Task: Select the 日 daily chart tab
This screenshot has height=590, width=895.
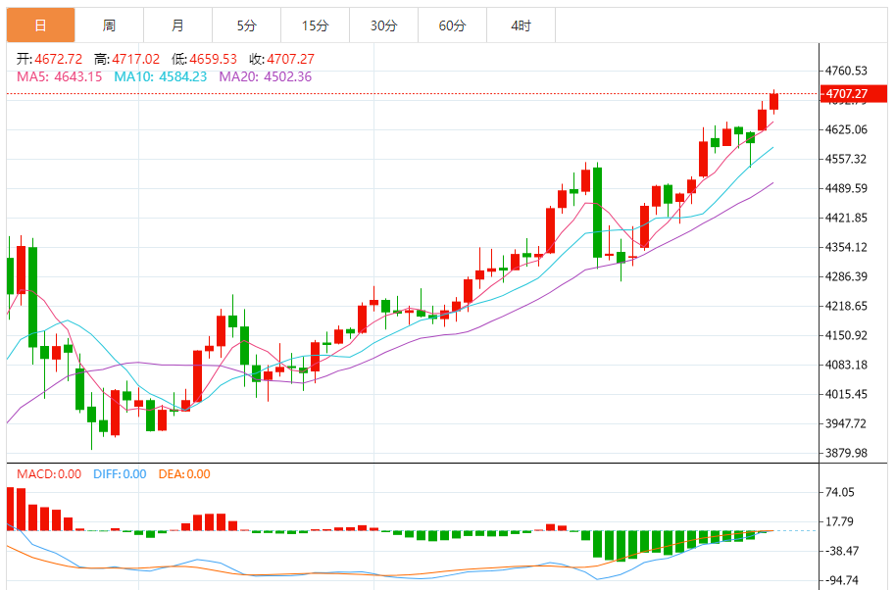Action: tap(40, 25)
